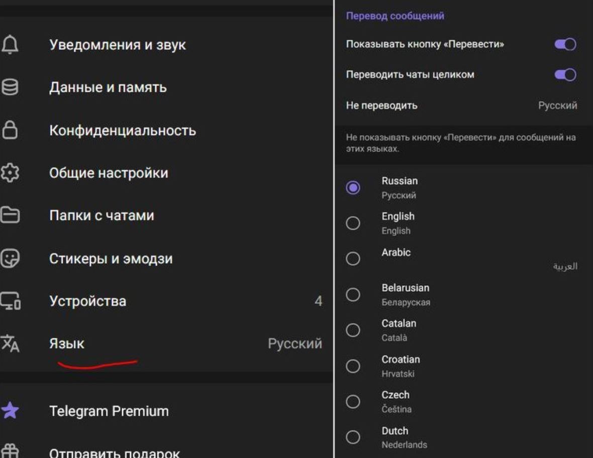593x458 pixels.
Task: Click the sticker face icon
Action: click(x=10, y=259)
